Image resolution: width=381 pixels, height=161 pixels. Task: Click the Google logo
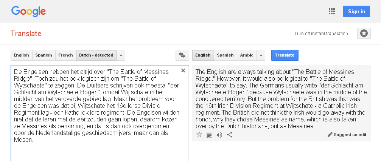point(28,12)
